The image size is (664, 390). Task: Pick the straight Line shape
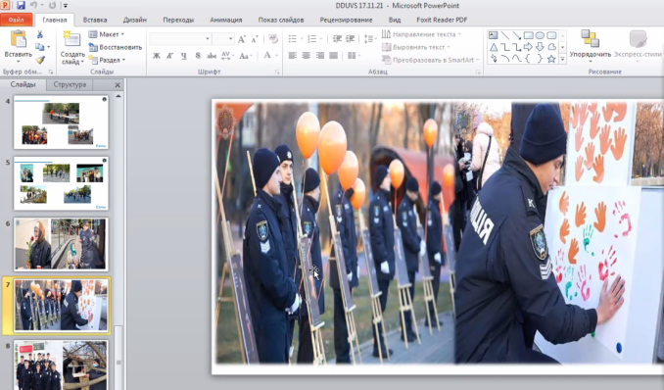pyautogui.click(x=504, y=35)
